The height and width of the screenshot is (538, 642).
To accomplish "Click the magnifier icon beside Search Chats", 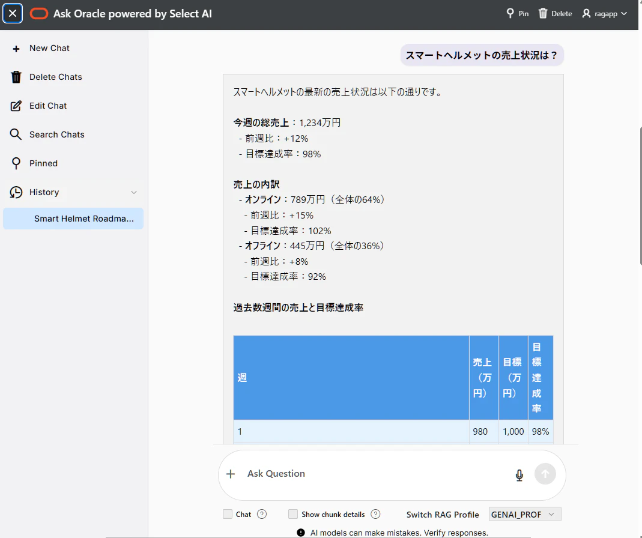I will (x=16, y=134).
